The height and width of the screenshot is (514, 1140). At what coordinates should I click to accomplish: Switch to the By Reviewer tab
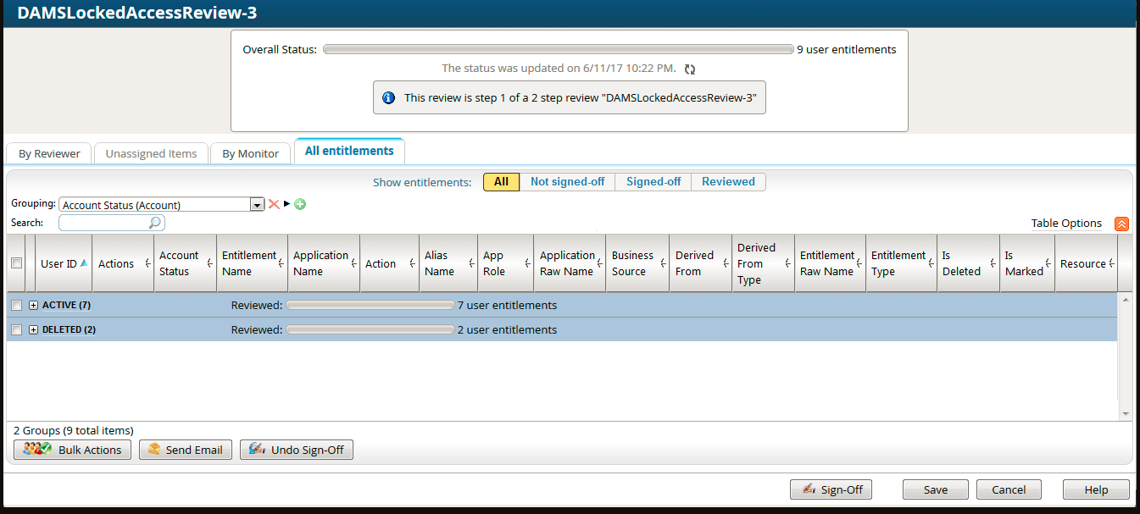(x=48, y=153)
